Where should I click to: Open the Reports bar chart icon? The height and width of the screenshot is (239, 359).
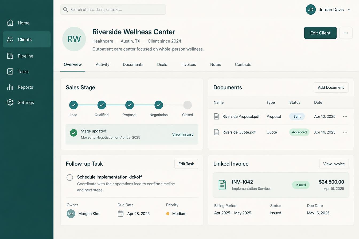pyautogui.click(x=10, y=87)
